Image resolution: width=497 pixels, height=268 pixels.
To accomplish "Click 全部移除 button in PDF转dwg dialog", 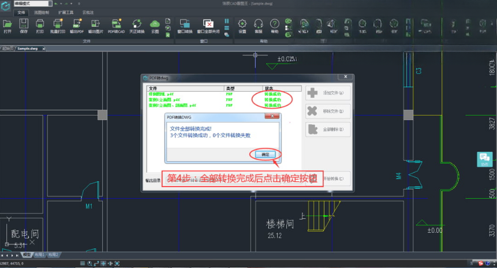I will 328,129.
